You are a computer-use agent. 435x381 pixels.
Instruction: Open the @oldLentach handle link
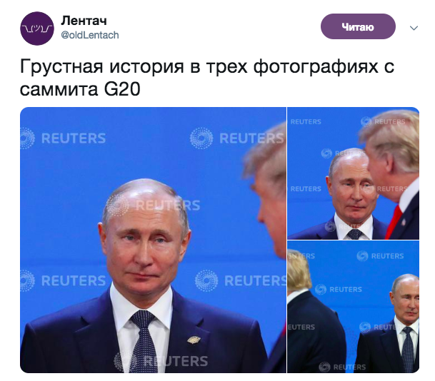89,35
